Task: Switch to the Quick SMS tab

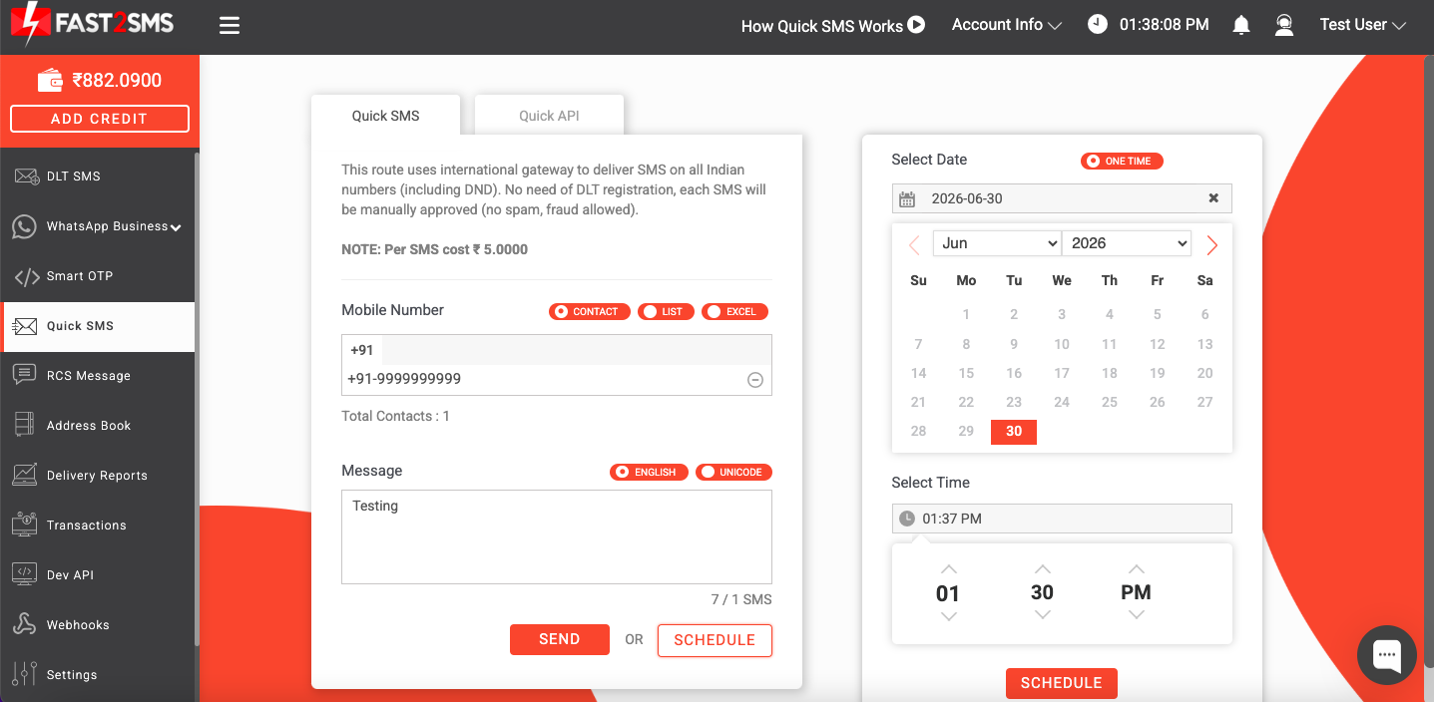Action: pyautogui.click(x=386, y=115)
